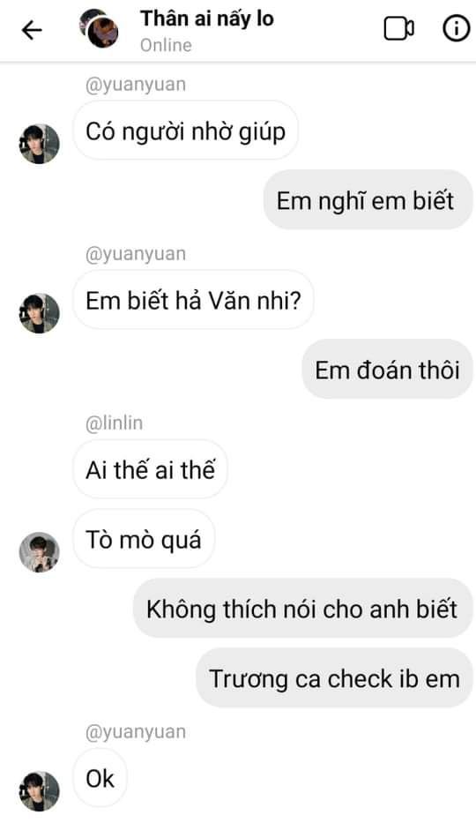Open the group name 'Thân ai nấy lo'
This screenshot has width=476, height=823.
[x=207, y=19]
